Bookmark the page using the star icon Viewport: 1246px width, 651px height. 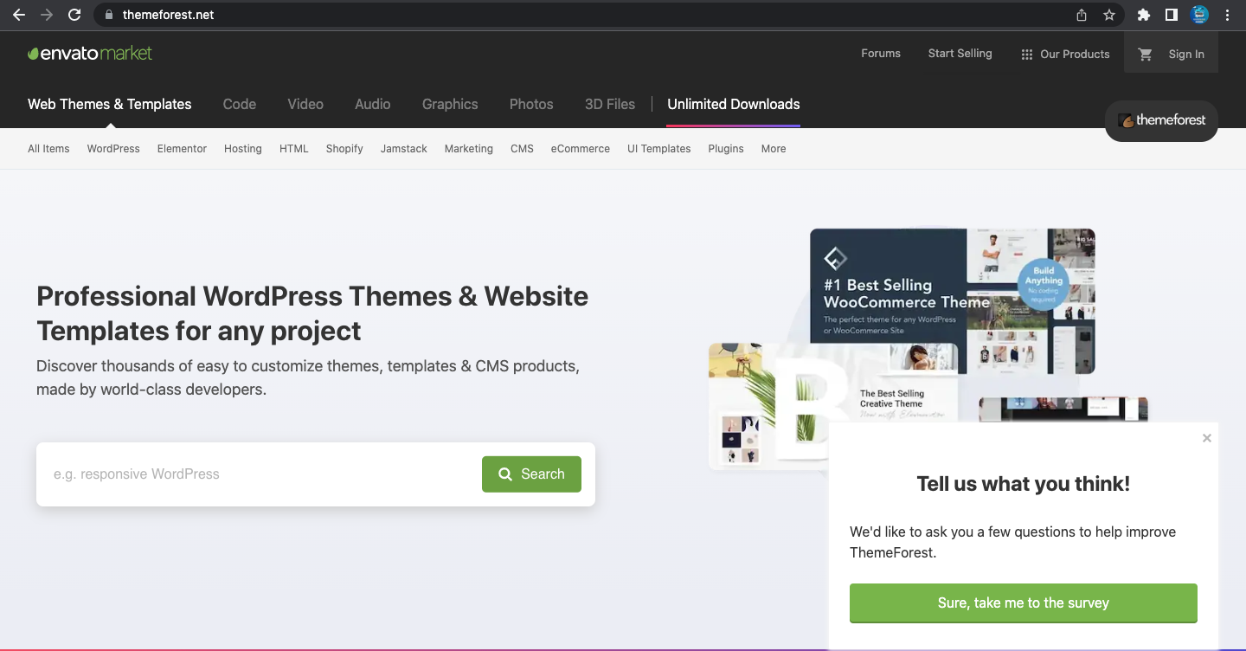pyautogui.click(x=1110, y=14)
